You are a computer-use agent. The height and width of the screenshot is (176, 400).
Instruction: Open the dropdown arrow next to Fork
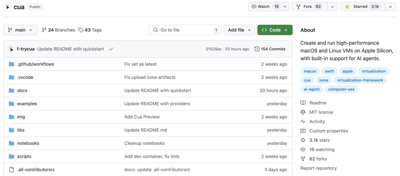[x=332, y=7]
